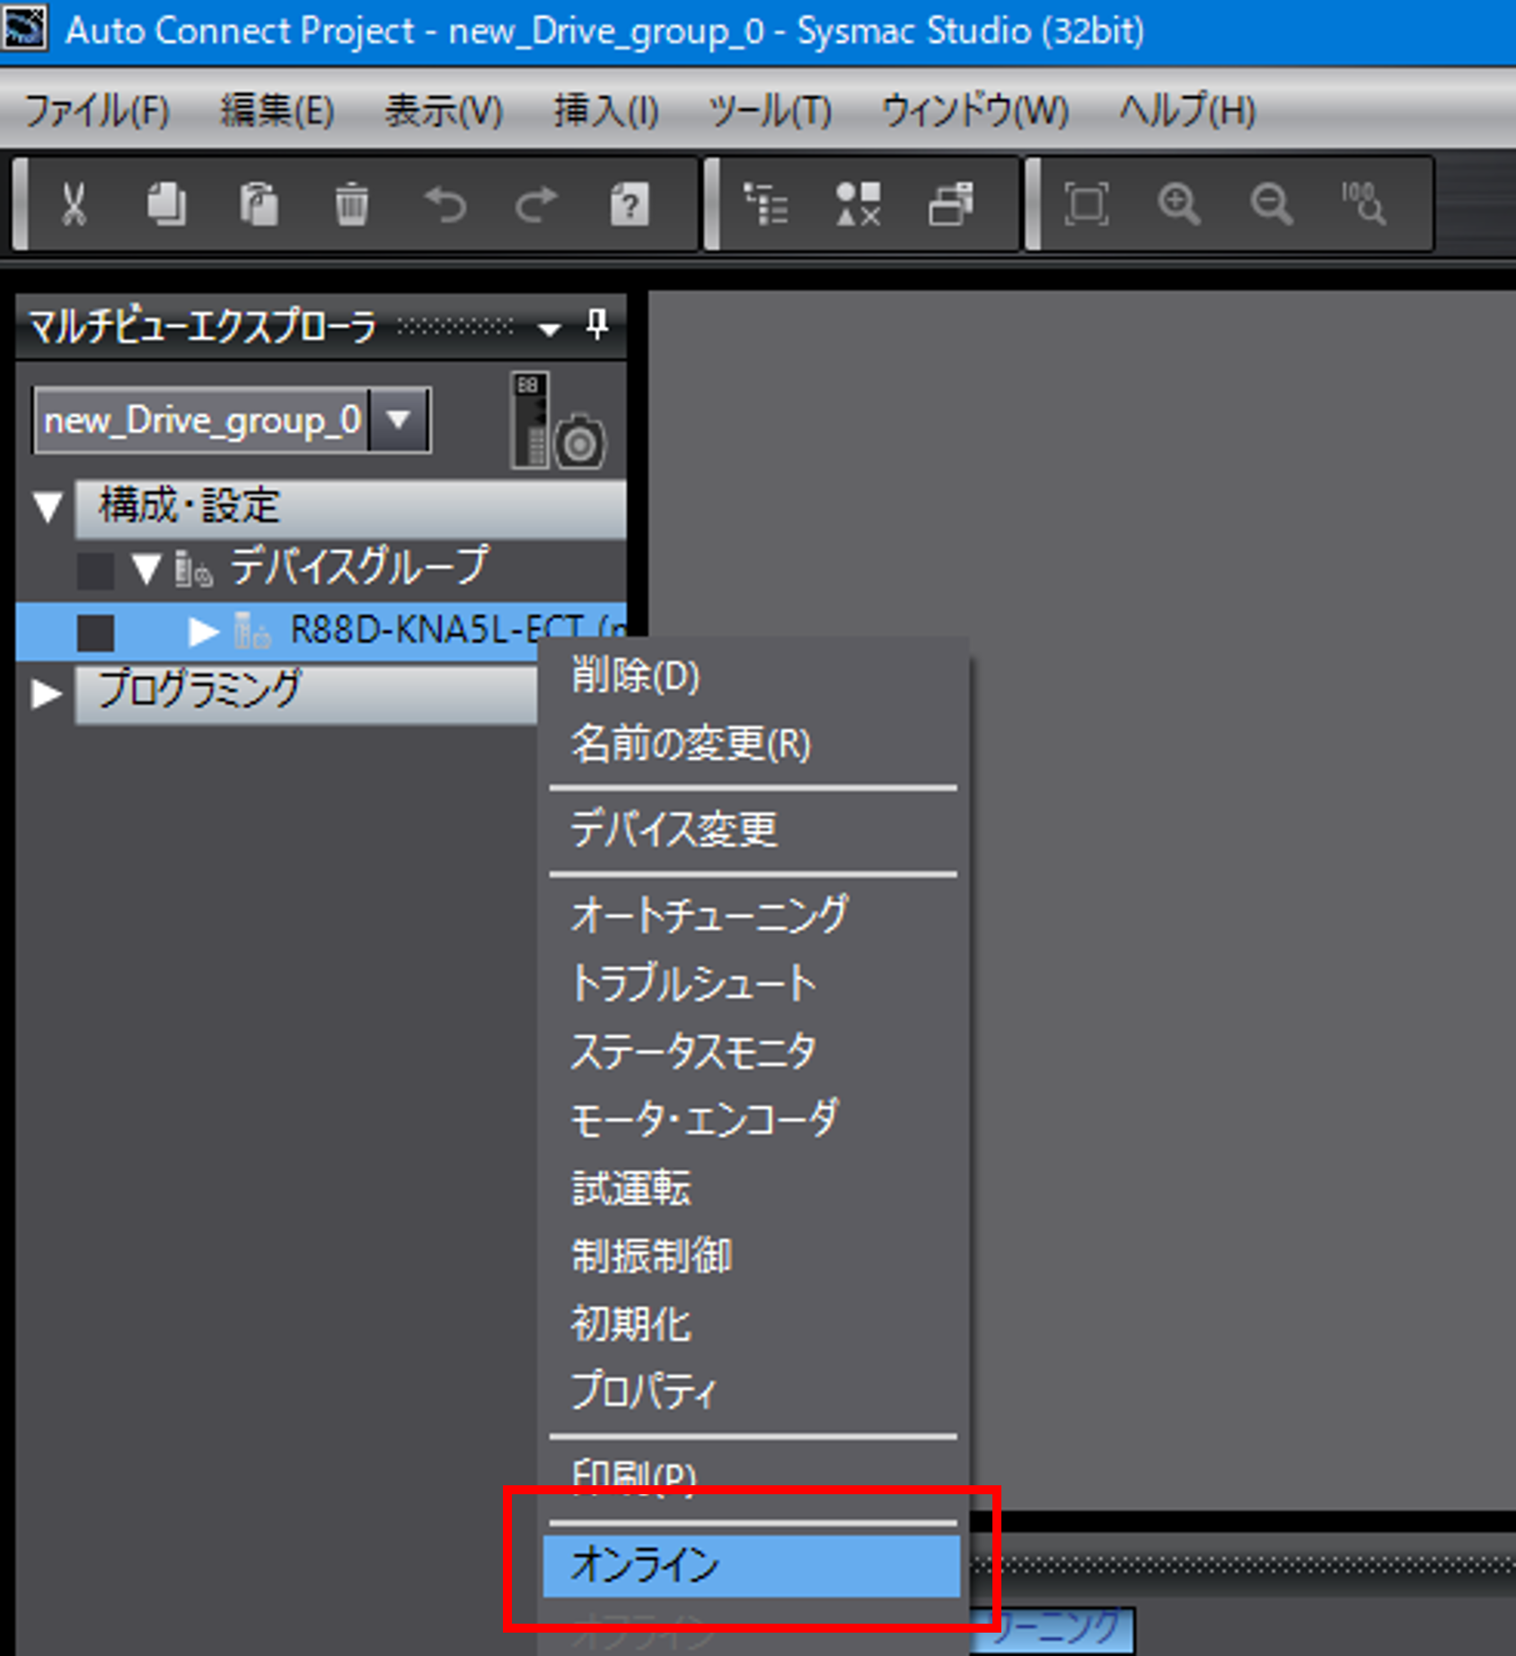
Task: Choose オンライン in the context menu
Action: click(x=752, y=1565)
